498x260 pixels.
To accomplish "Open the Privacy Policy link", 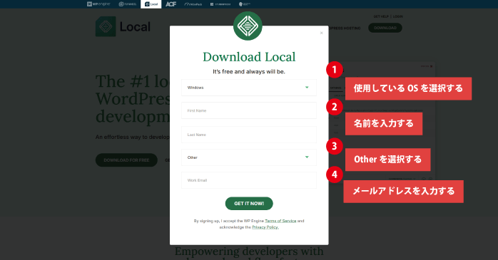I will [265, 227].
